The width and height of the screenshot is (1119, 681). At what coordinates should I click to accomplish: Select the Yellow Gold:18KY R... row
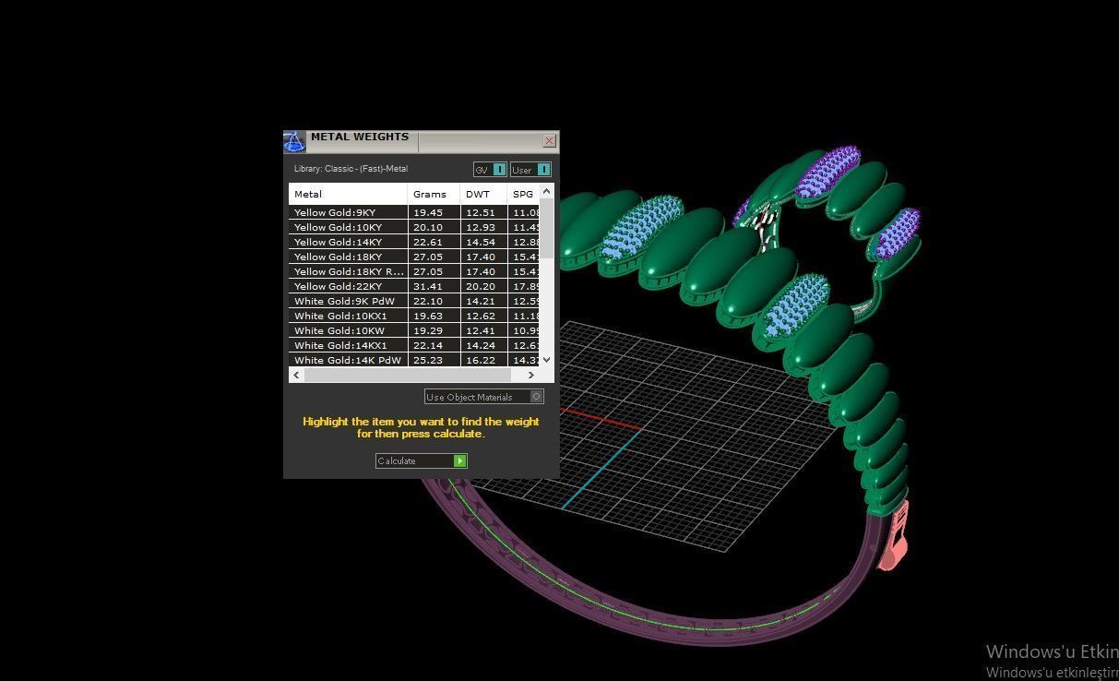pyautogui.click(x=414, y=271)
